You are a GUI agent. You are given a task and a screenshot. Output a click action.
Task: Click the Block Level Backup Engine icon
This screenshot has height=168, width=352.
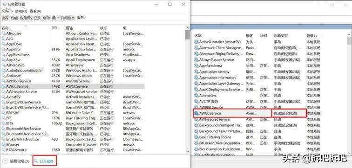(x=196, y=149)
